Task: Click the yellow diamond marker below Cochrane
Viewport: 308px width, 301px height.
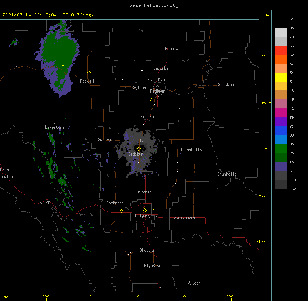Action: [x=121, y=211]
